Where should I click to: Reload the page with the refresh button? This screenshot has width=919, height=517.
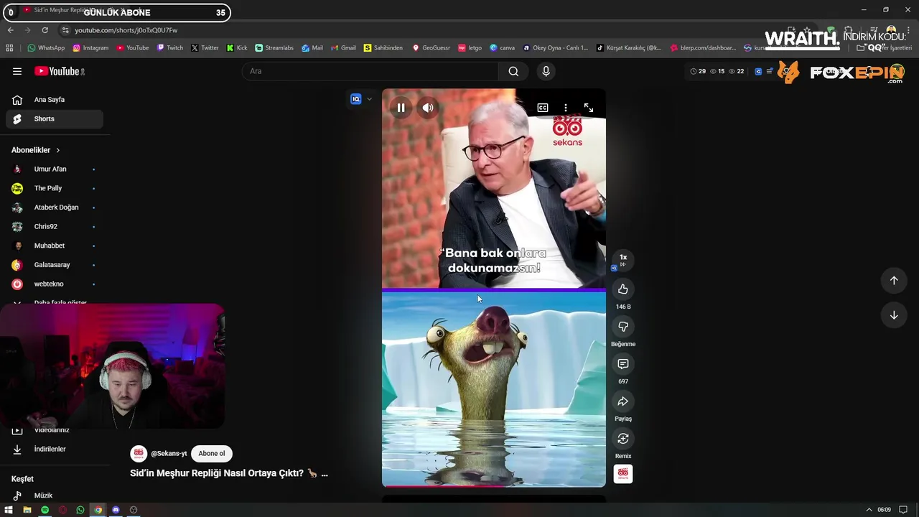pyautogui.click(x=45, y=30)
